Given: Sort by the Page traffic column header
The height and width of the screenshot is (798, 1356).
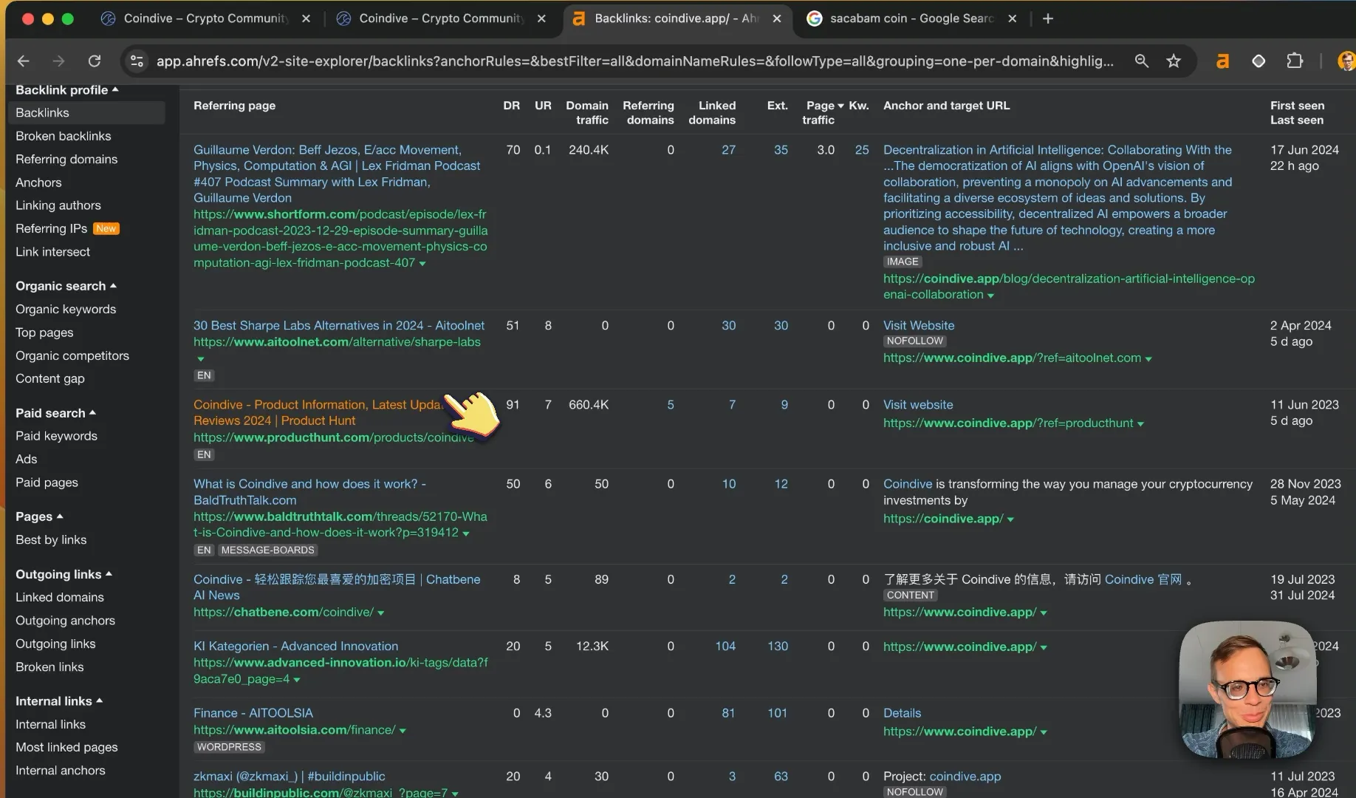Looking at the screenshot, I should [822, 112].
